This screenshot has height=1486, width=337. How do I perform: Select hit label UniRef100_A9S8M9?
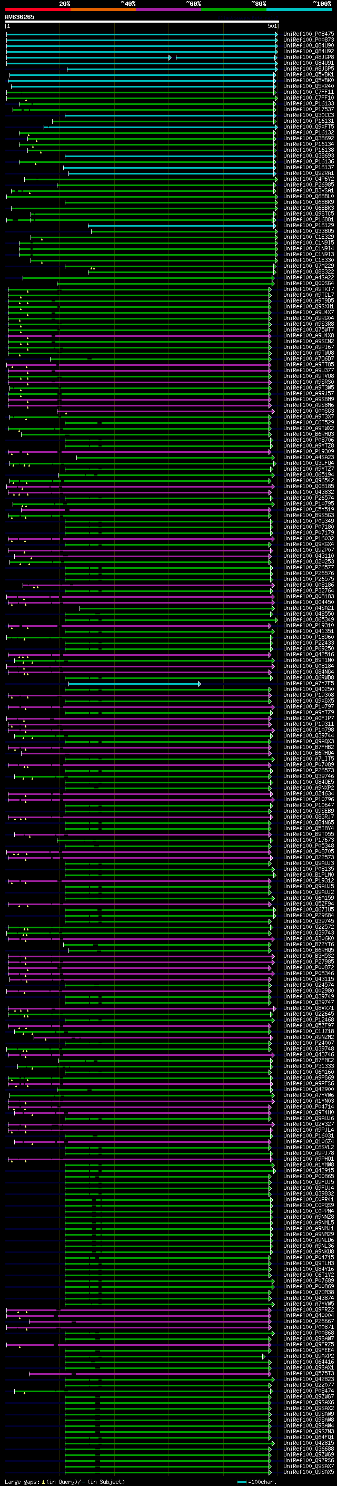tap(309, 399)
